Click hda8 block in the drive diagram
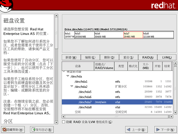Screen dimensions: 178x134 158,35
